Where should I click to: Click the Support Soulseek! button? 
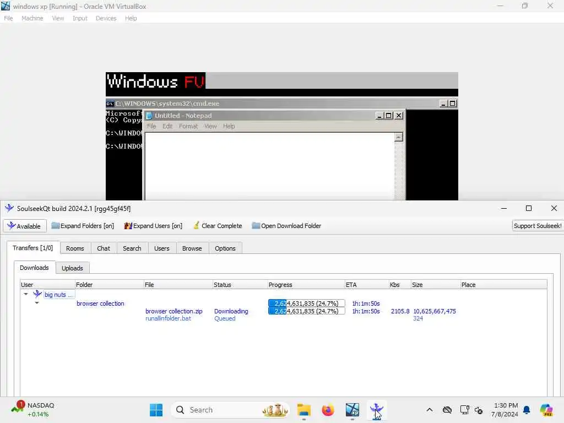538,226
